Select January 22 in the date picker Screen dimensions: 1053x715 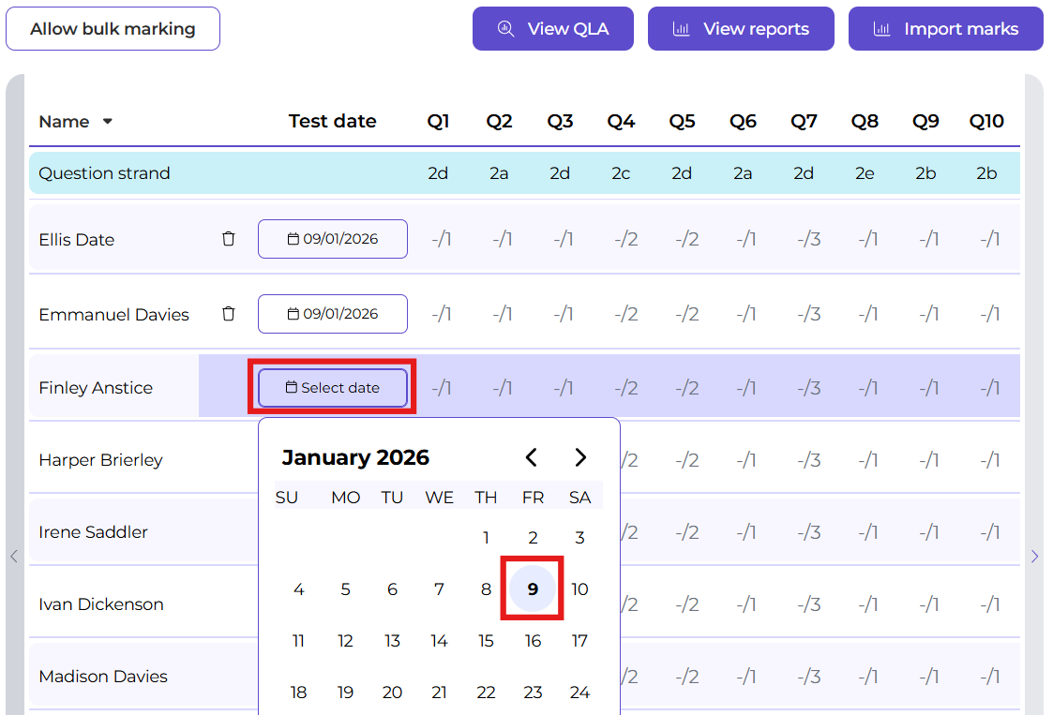486,693
